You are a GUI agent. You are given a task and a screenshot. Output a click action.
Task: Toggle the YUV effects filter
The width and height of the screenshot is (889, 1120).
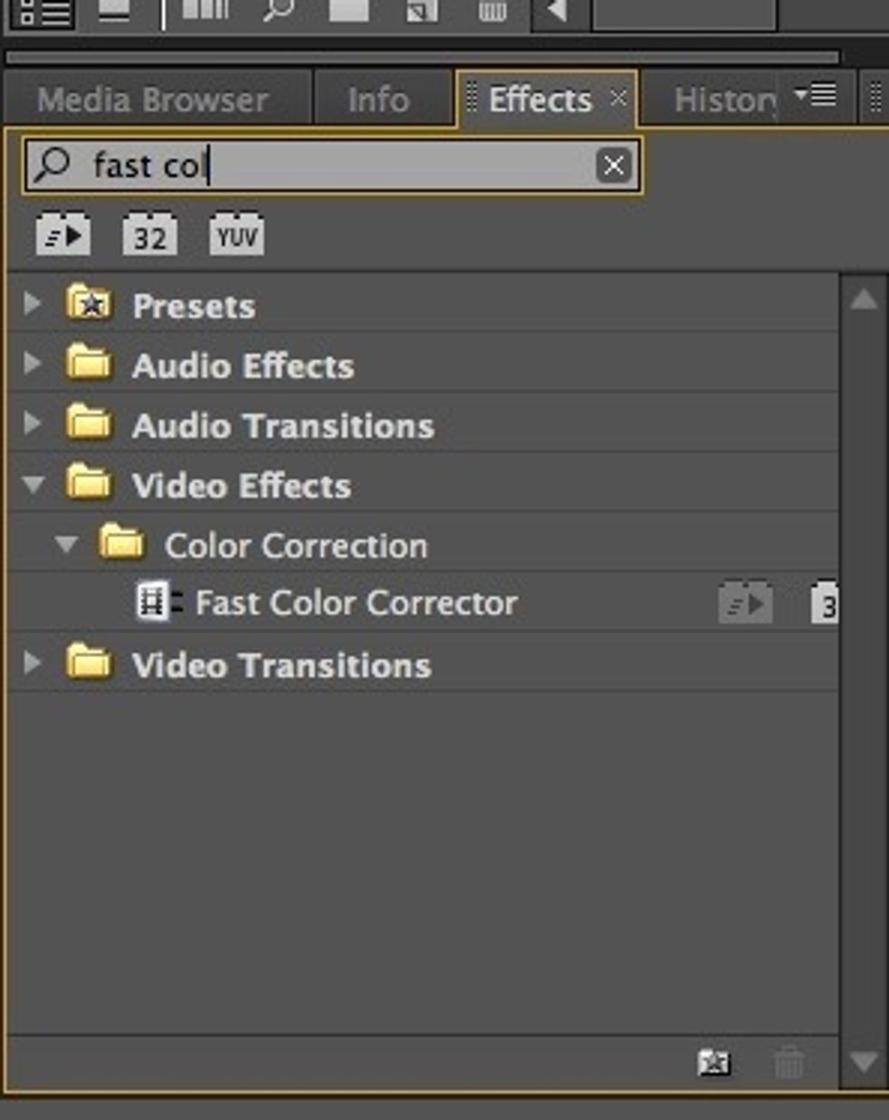tap(236, 234)
